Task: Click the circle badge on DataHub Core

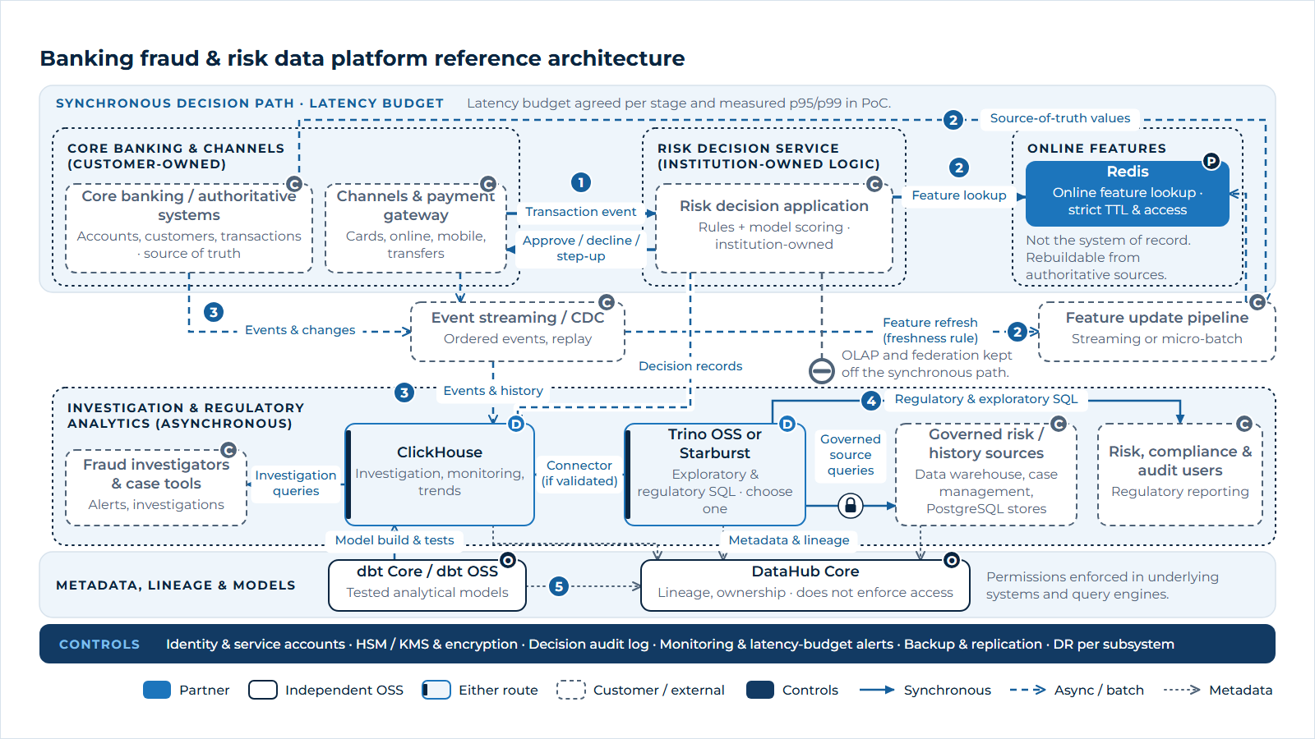Action: tap(952, 560)
